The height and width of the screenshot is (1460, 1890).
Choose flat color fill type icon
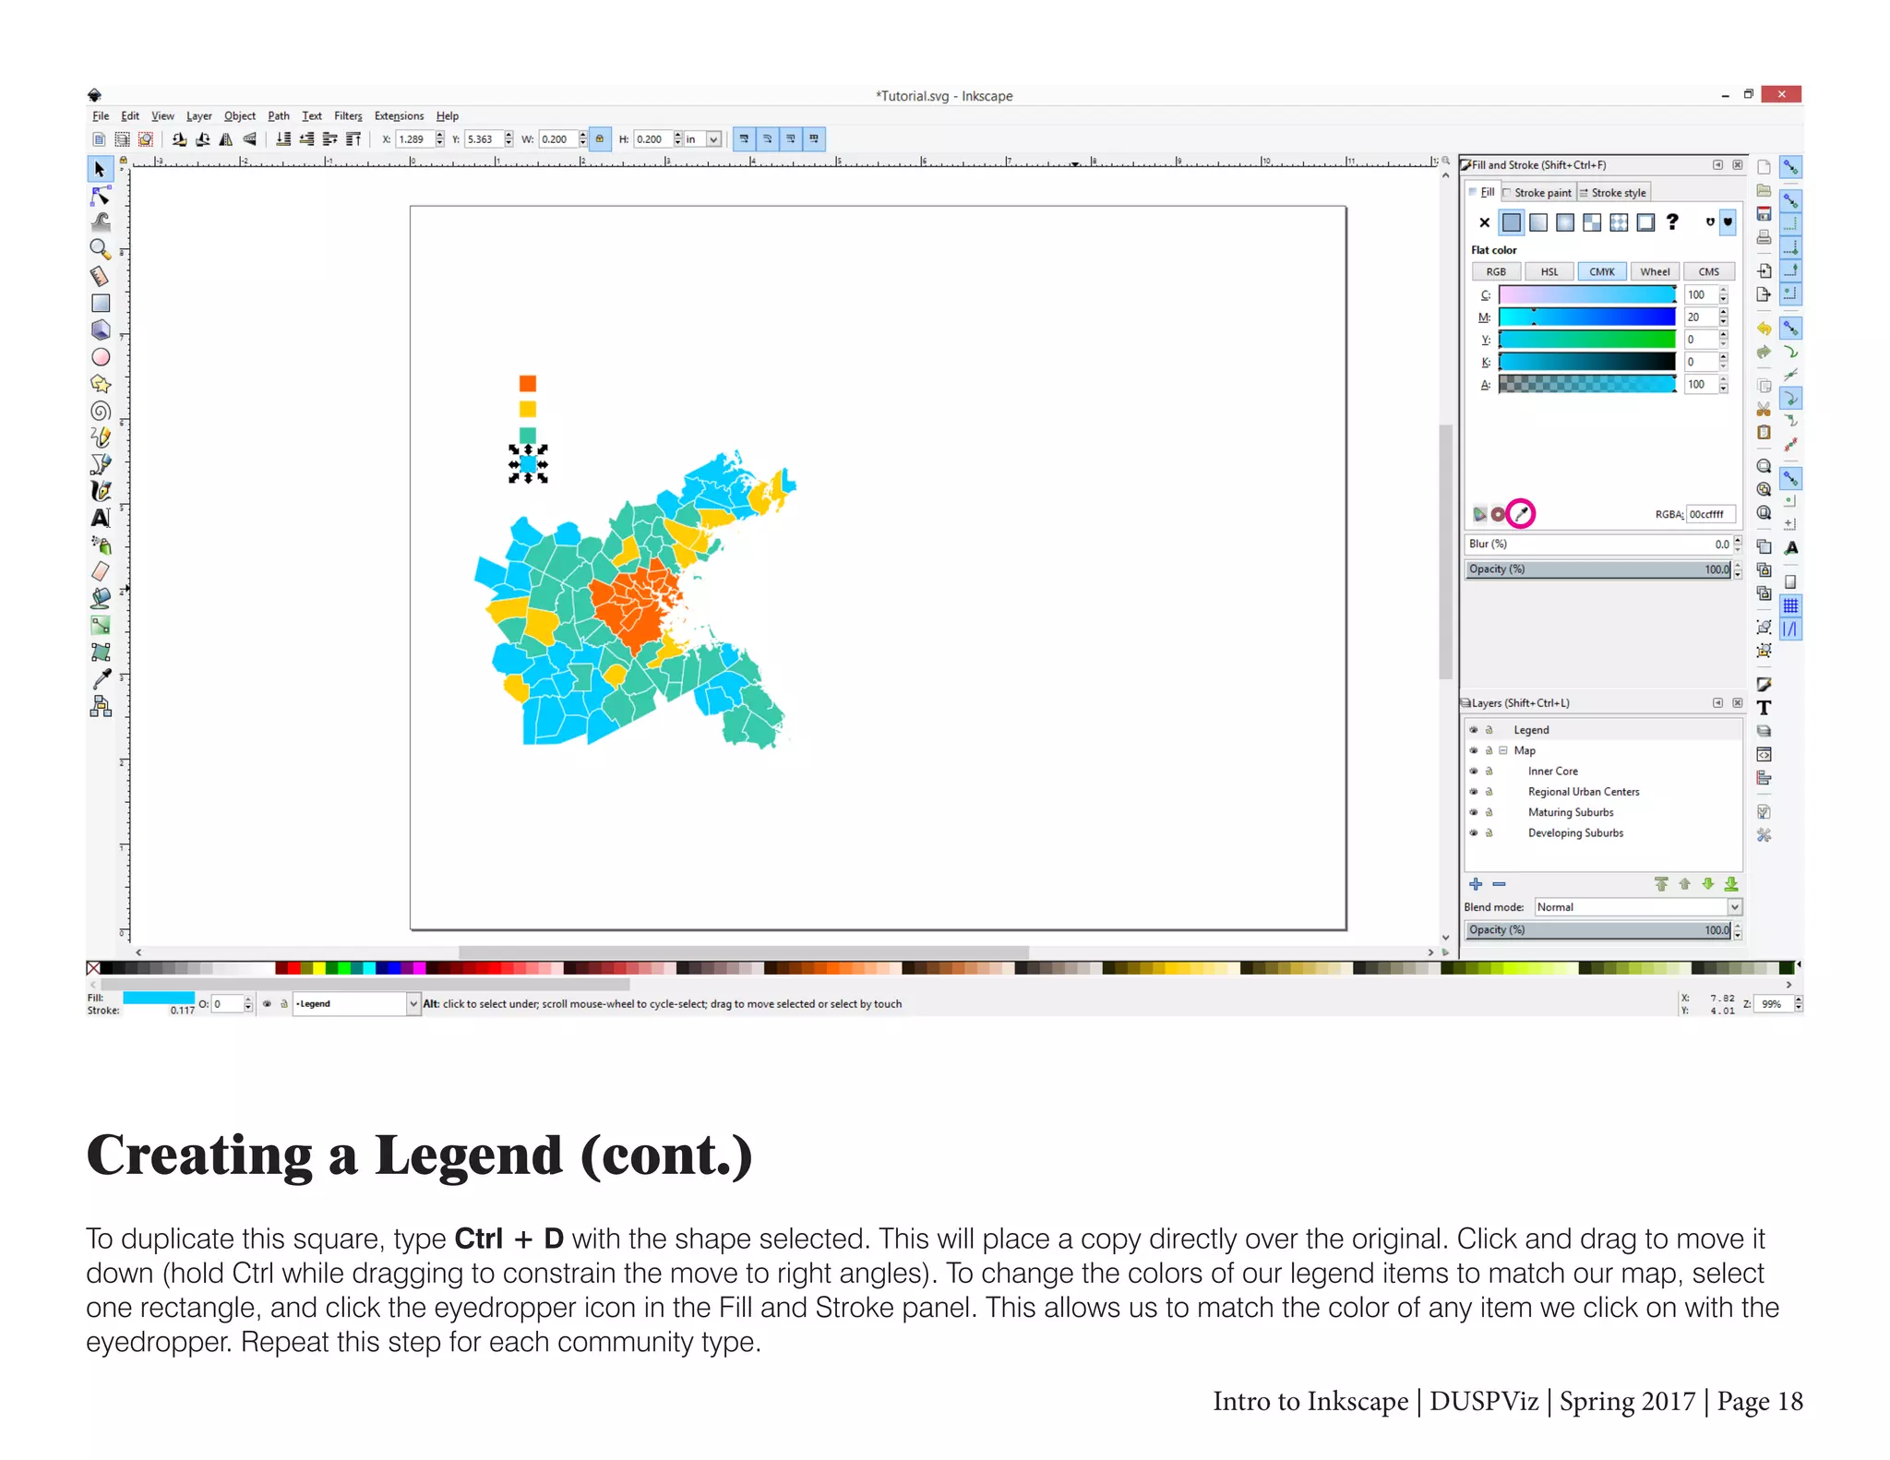click(1512, 222)
